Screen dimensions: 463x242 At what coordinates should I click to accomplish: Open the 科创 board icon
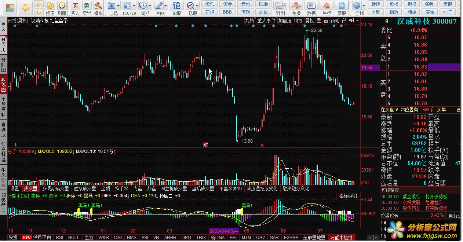coord(280,8)
